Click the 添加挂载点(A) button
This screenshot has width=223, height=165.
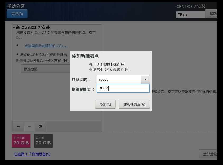[134, 104]
